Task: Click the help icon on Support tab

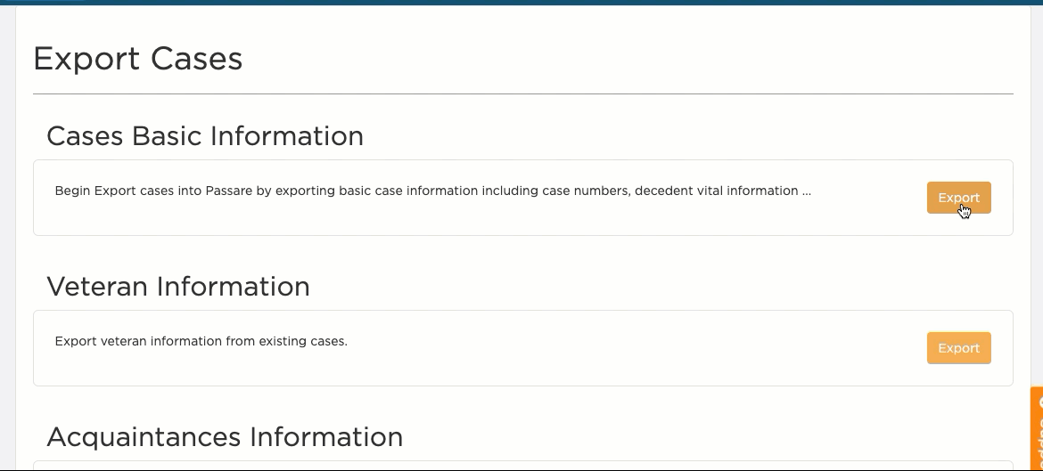Action: pos(1039,402)
